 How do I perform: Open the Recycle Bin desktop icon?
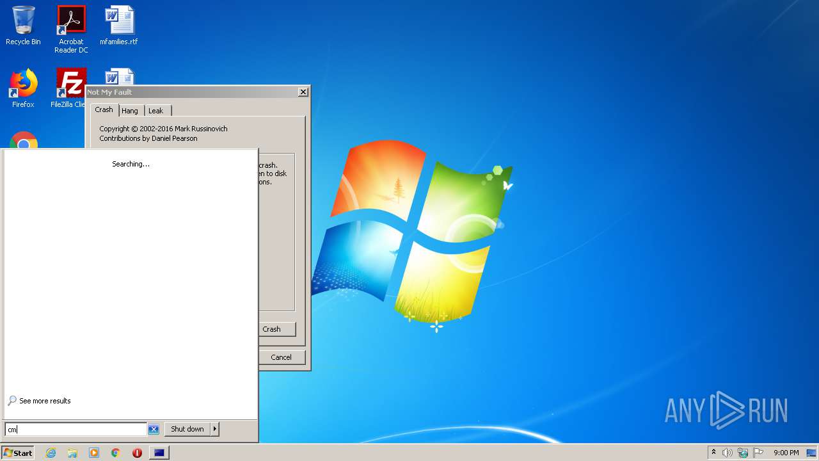[x=23, y=26]
